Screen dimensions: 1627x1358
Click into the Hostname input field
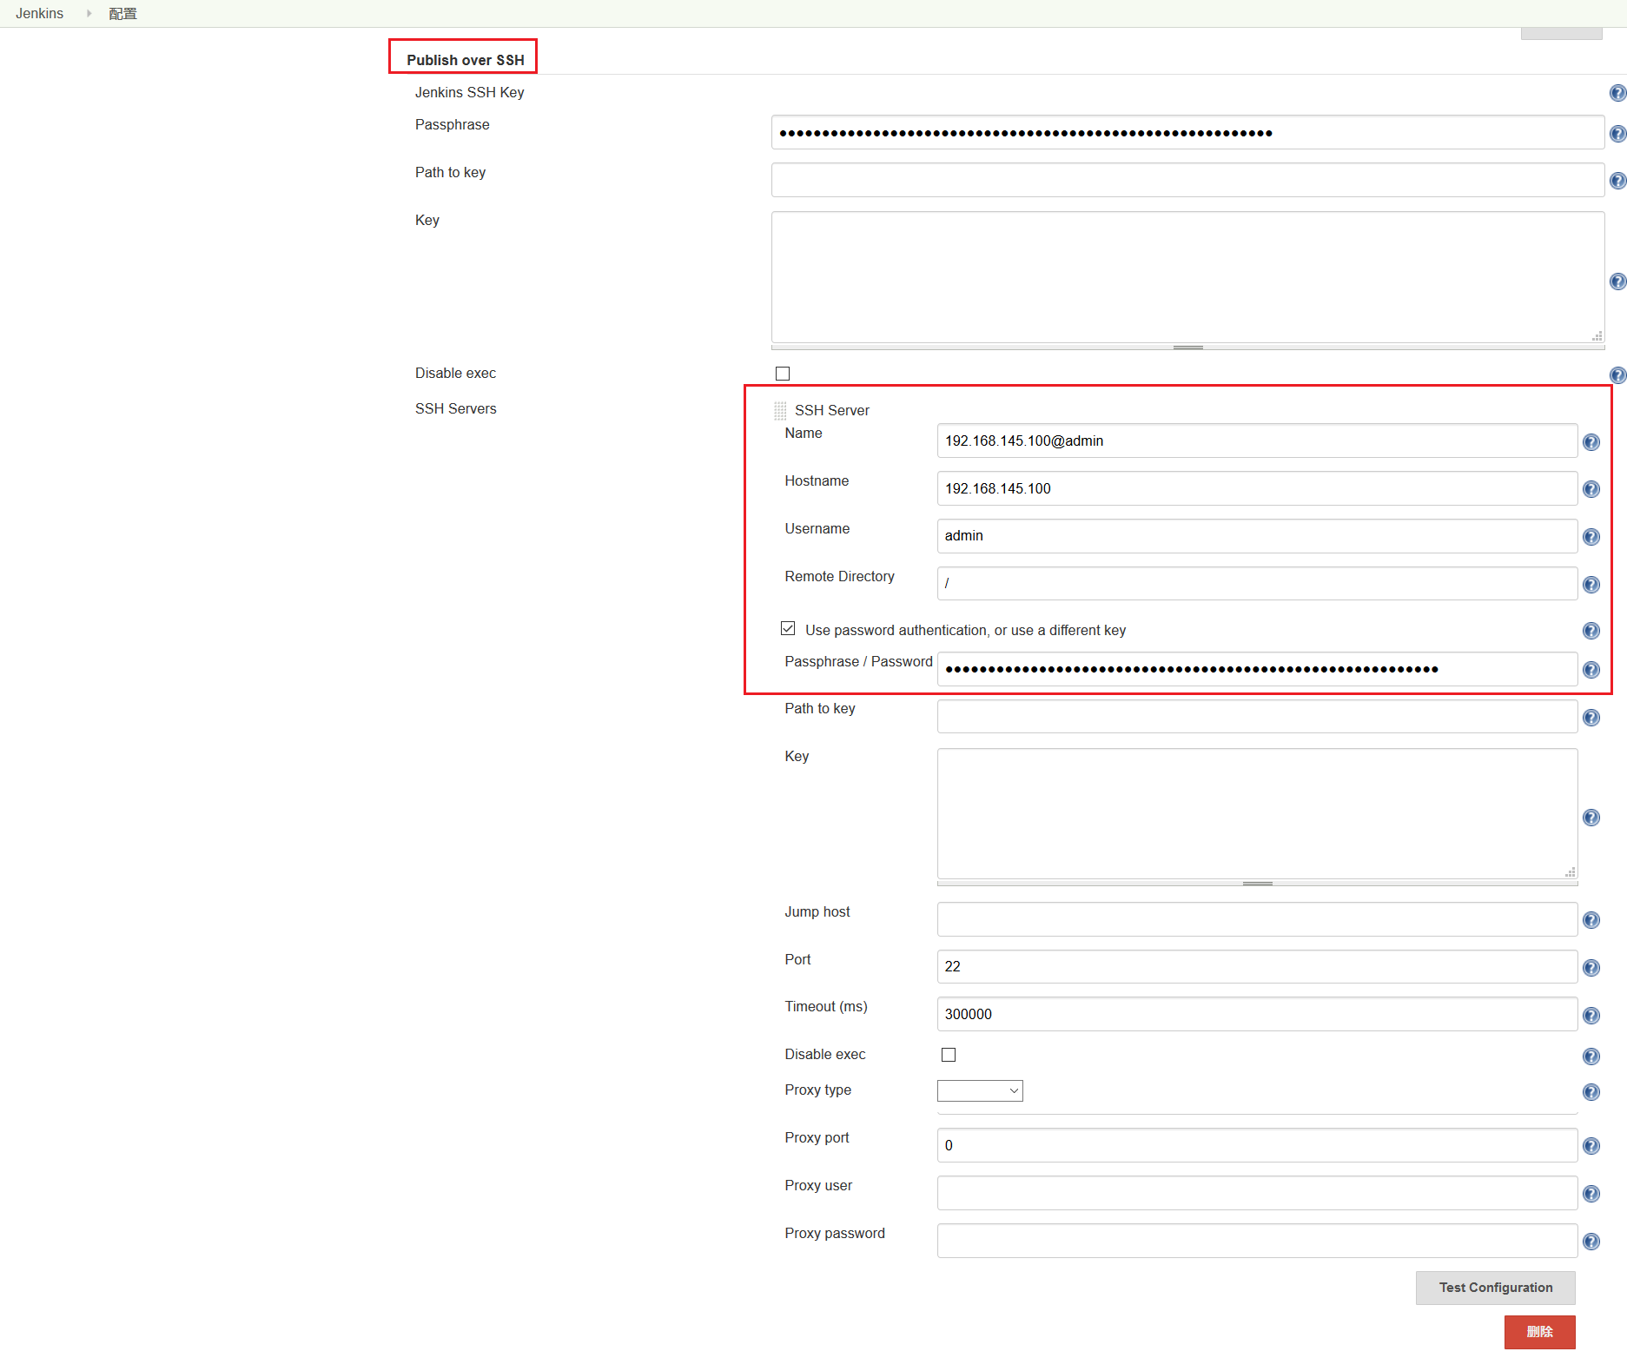pos(1256,488)
